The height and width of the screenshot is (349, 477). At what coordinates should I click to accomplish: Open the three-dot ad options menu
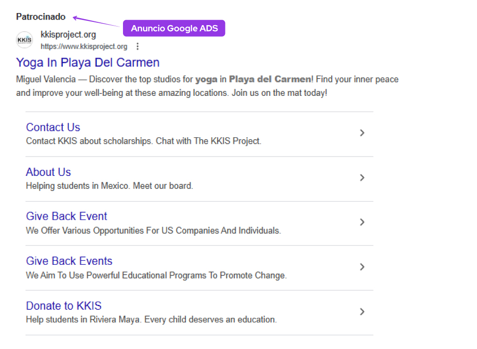[x=137, y=47]
